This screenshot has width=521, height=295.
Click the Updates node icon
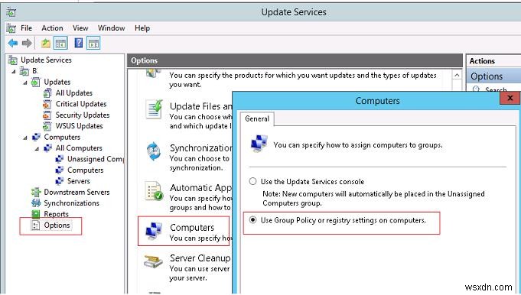point(35,82)
